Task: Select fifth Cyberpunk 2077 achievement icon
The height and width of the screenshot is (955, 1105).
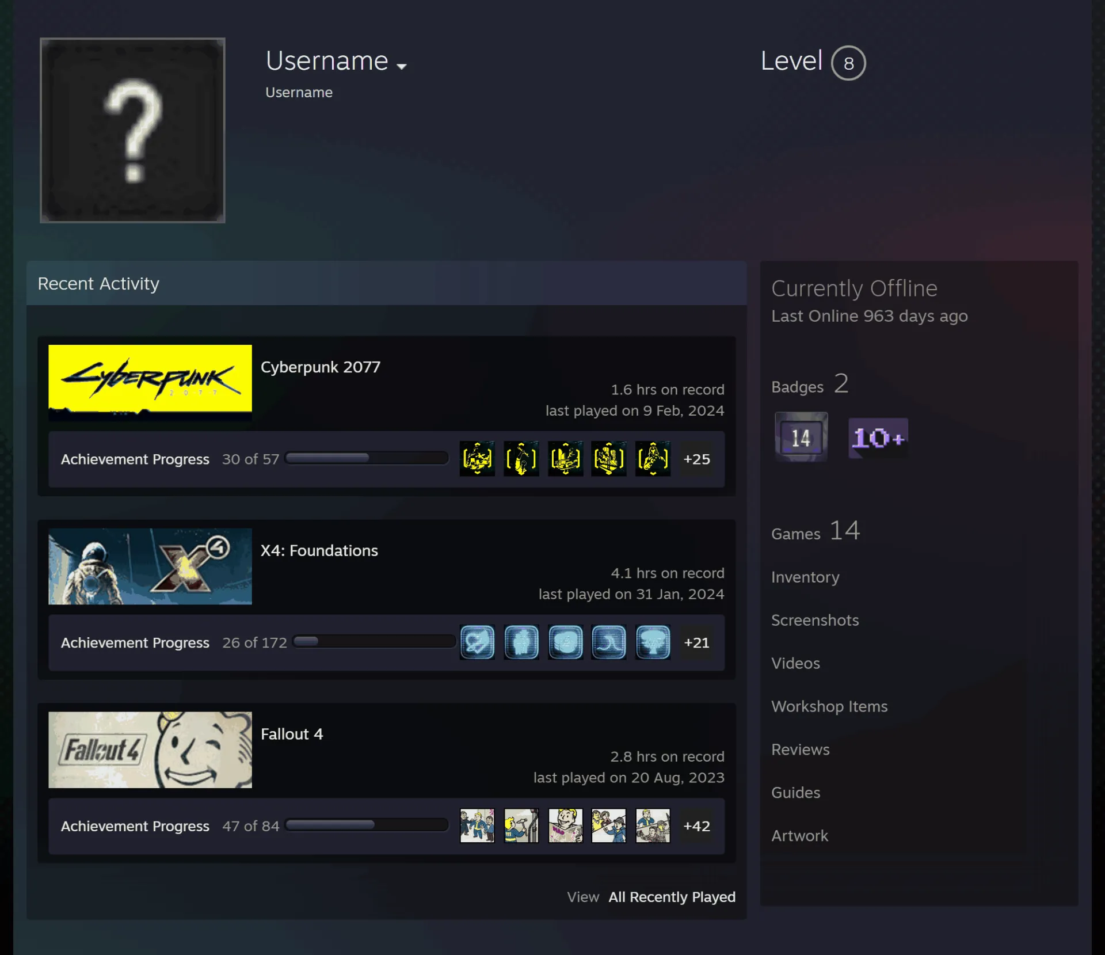Action: 653,459
